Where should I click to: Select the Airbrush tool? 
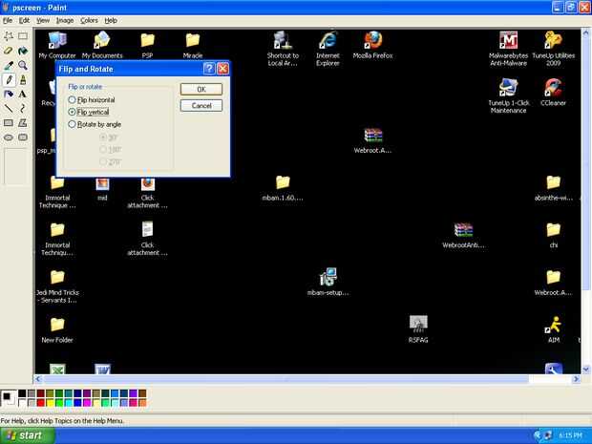[x=9, y=94]
